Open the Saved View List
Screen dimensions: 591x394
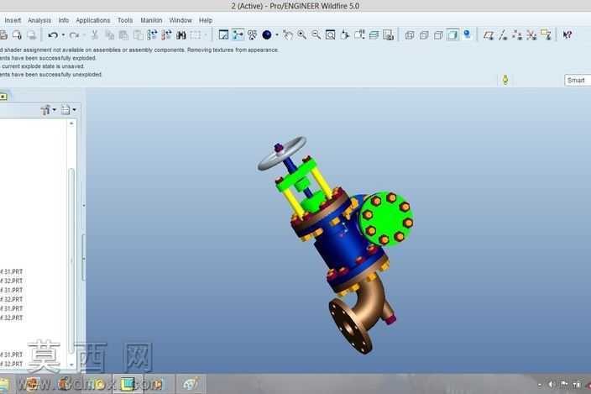pos(359,35)
